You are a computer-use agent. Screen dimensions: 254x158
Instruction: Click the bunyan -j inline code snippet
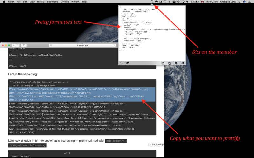(x=27, y=145)
